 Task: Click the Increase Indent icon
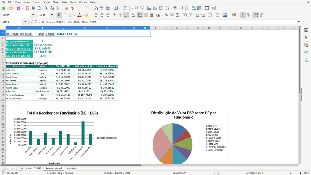point(197,15)
